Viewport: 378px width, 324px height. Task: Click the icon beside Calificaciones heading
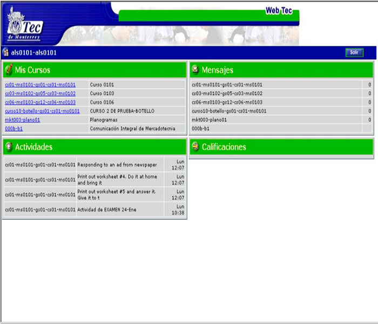tap(195, 146)
